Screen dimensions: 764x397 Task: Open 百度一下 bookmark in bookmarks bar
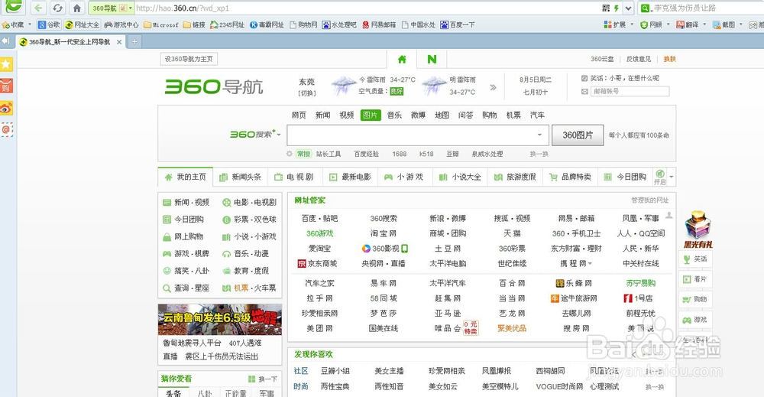click(458, 24)
